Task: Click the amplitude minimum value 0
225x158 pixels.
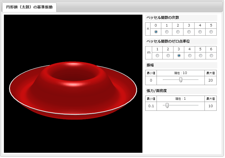Action: click(152, 81)
